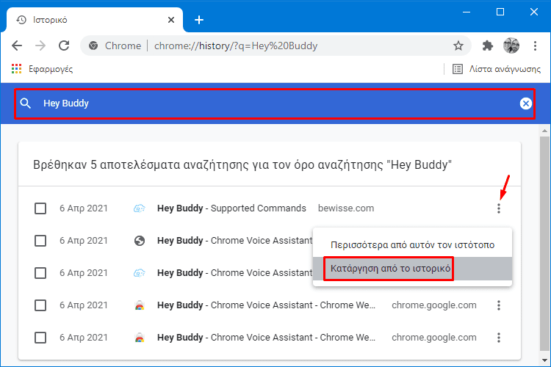Click scrollbar up arrow
The image size is (551, 367).
click(544, 131)
